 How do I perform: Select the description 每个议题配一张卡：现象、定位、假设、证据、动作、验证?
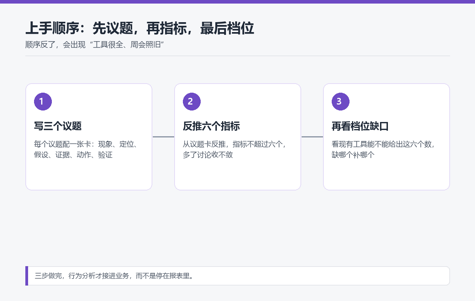[86, 149]
